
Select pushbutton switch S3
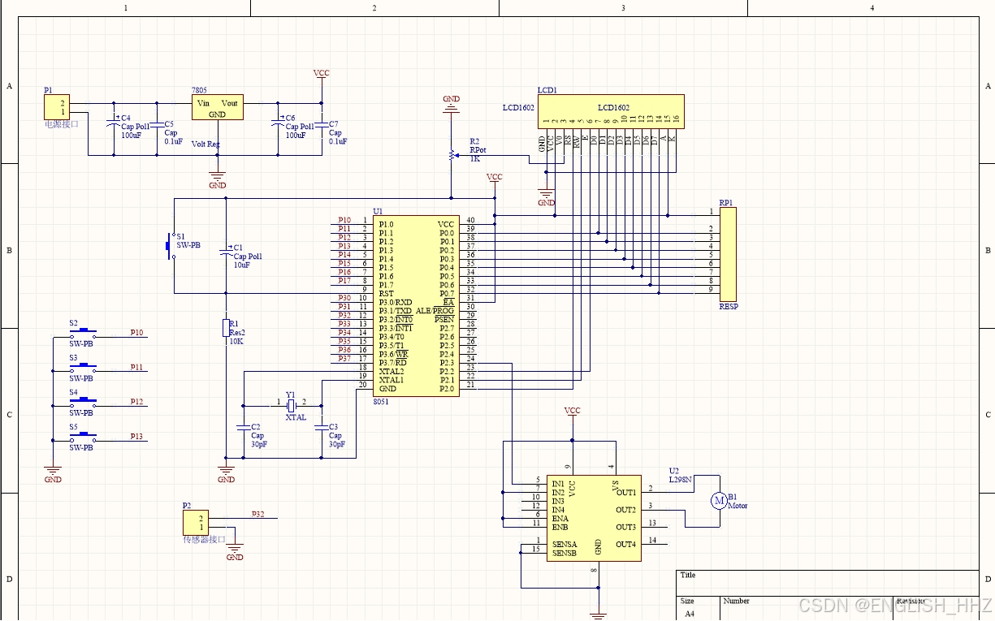pyautogui.click(x=82, y=368)
